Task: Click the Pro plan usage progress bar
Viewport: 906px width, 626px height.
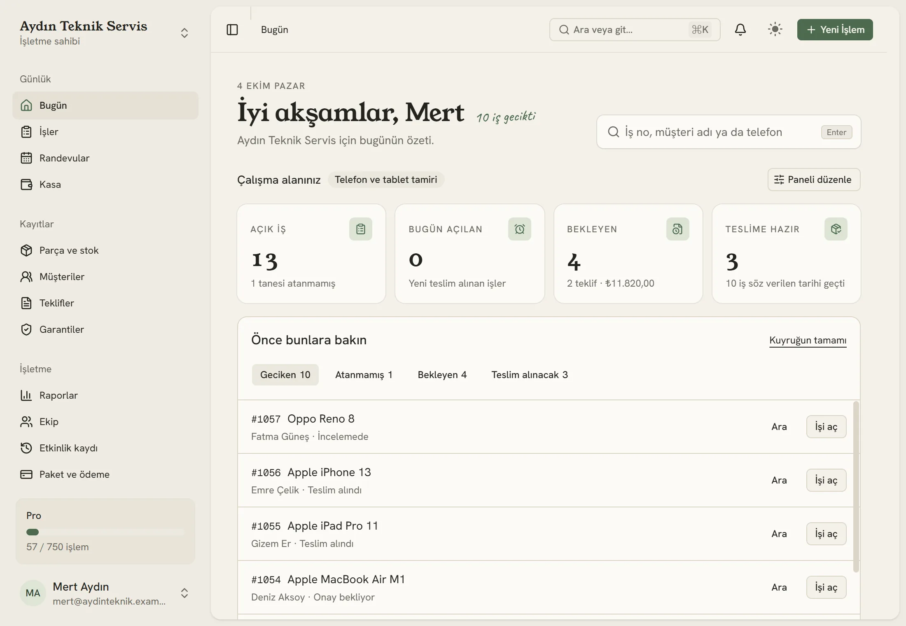Action: (x=105, y=532)
